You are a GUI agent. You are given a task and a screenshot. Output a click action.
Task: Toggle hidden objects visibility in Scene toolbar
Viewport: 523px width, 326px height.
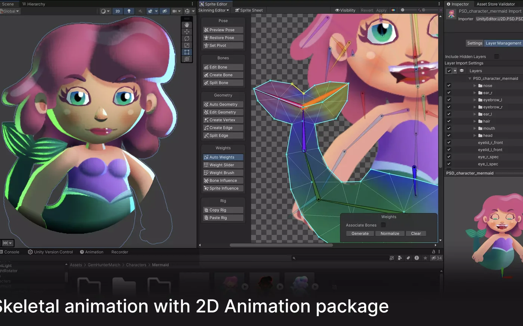pos(164,11)
